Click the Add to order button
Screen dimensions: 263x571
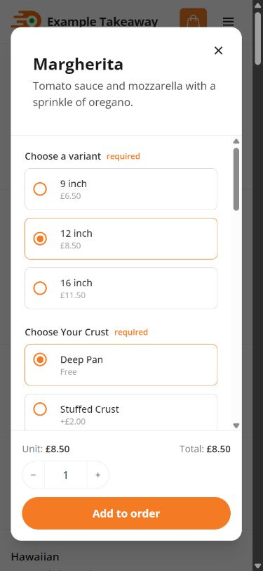(126, 513)
